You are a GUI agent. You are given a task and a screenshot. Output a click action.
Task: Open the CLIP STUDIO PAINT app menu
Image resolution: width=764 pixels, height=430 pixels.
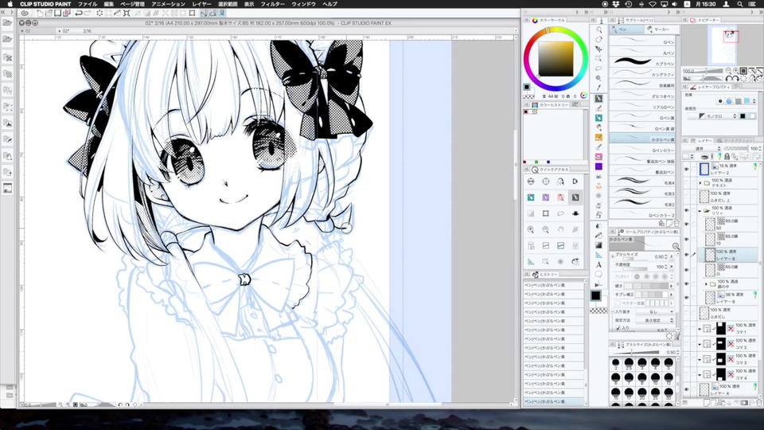[45, 4]
